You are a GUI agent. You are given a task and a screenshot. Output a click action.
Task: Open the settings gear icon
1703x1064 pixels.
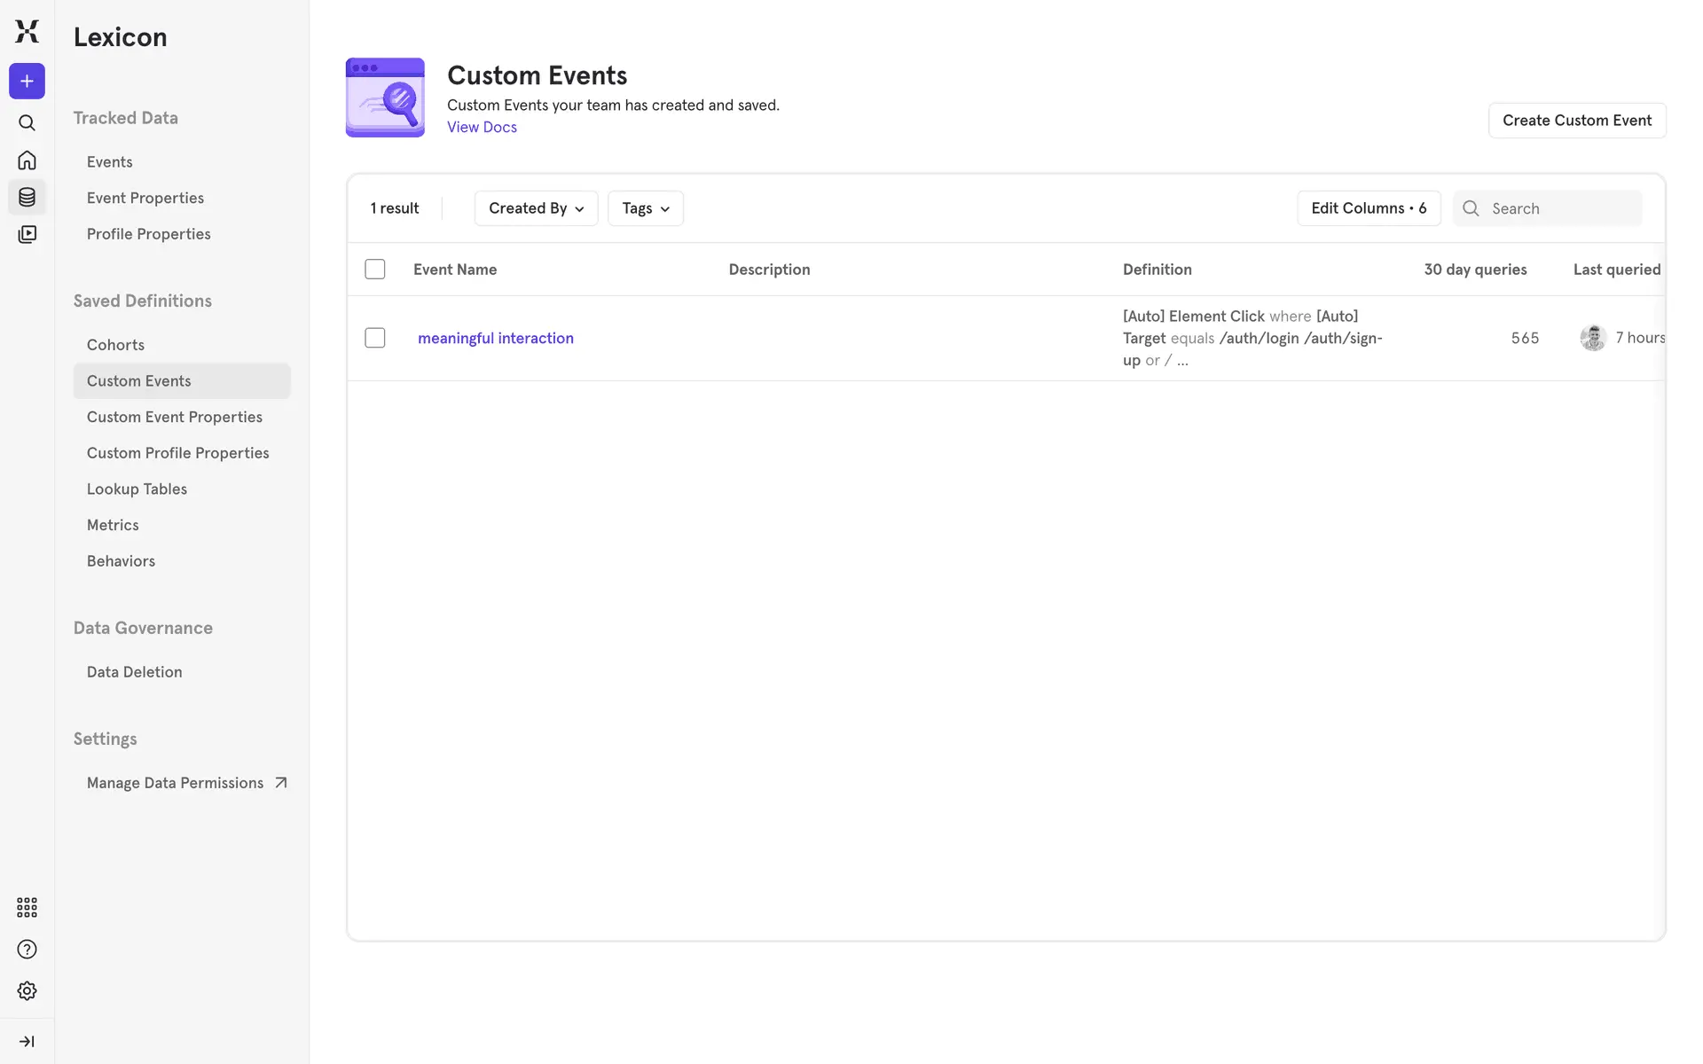tap(27, 990)
